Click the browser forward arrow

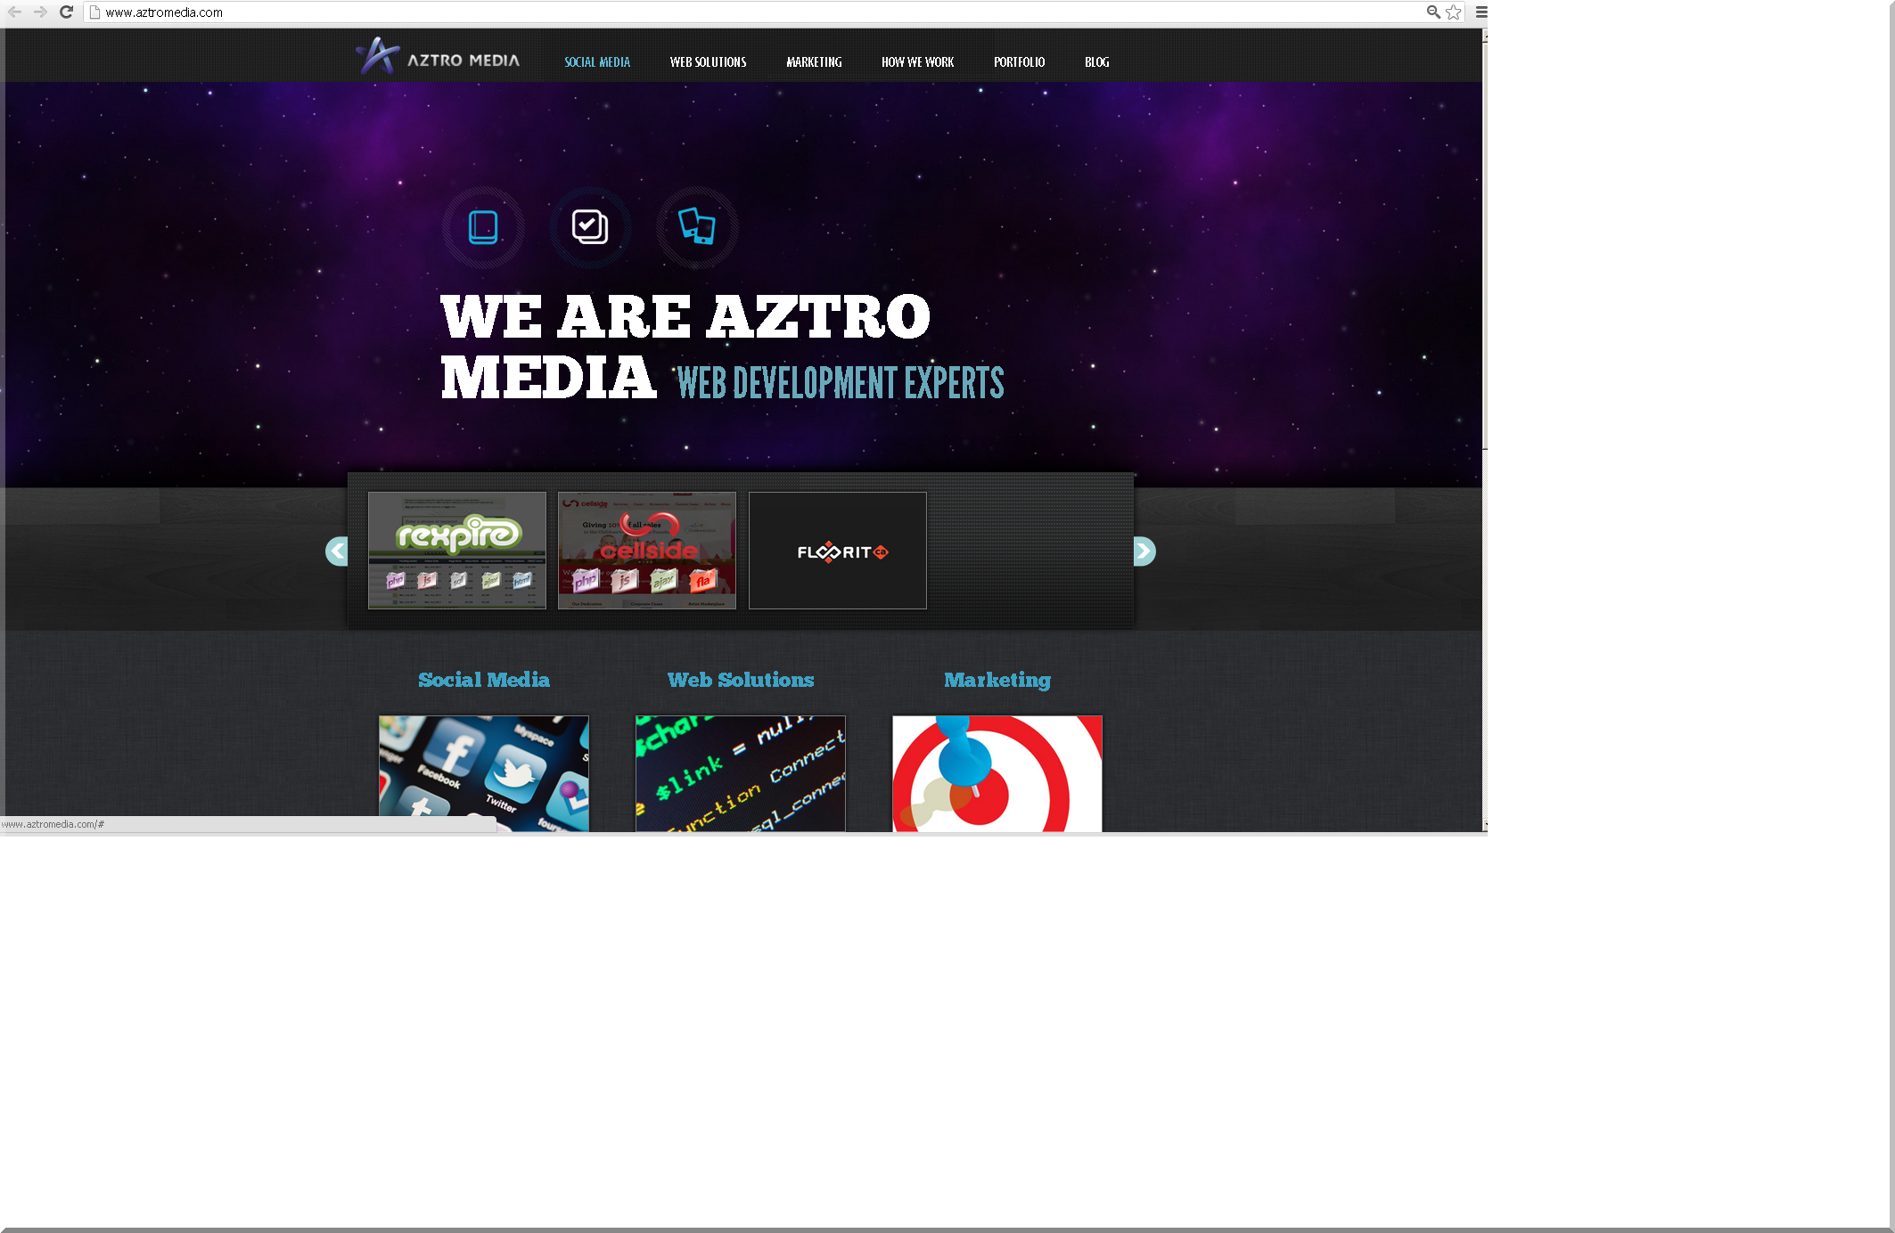point(40,12)
